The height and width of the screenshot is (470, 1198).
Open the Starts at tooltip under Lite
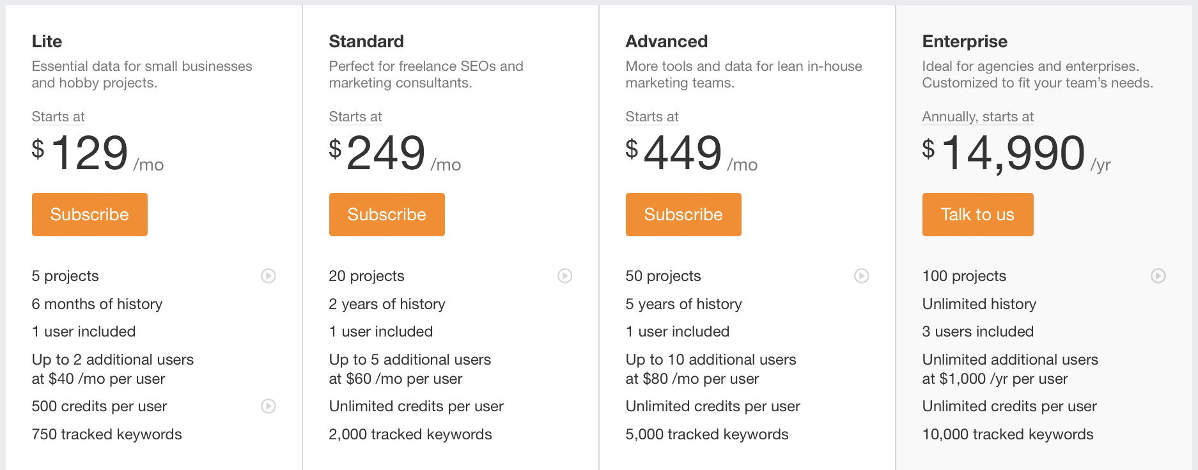tap(58, 117)
